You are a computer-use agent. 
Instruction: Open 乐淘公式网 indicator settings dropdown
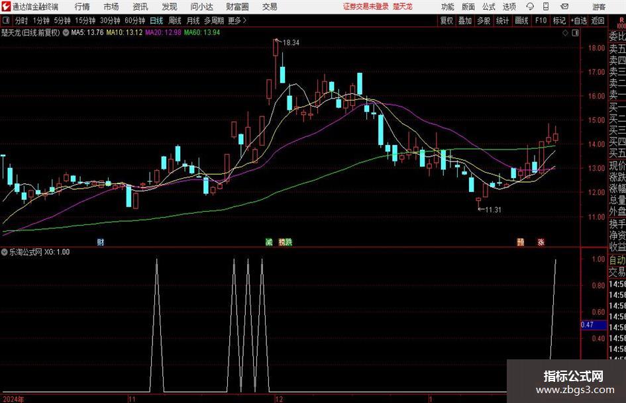[5, 252]
